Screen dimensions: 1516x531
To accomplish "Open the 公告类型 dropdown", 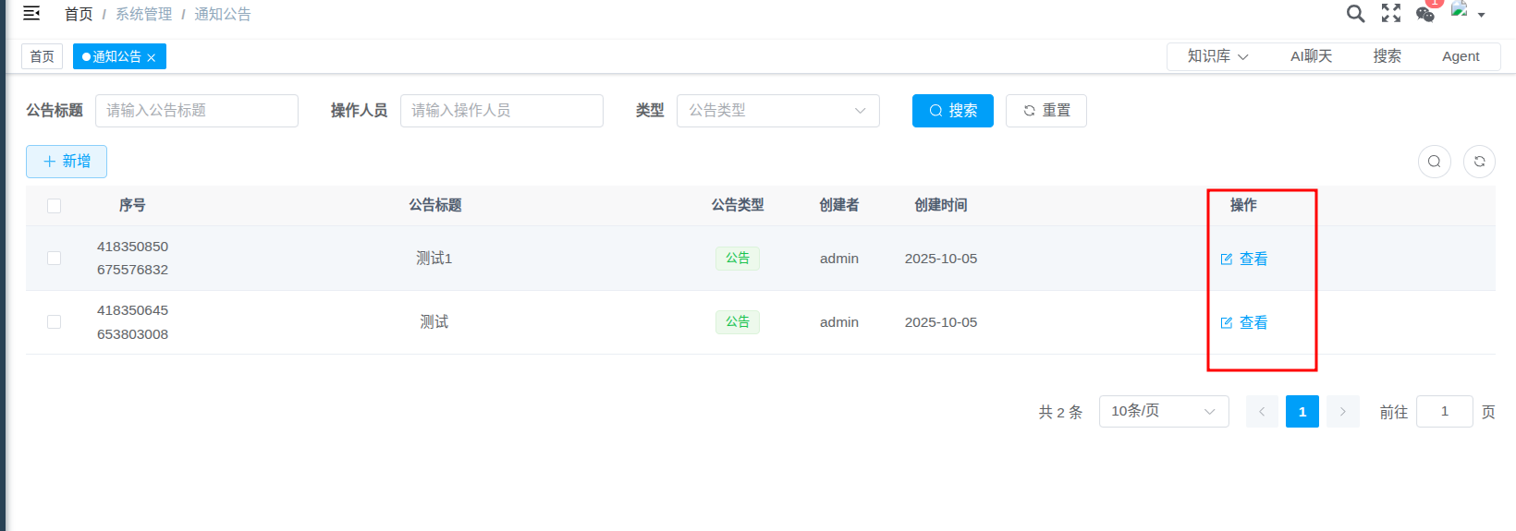I will click(x=777, y=111).
